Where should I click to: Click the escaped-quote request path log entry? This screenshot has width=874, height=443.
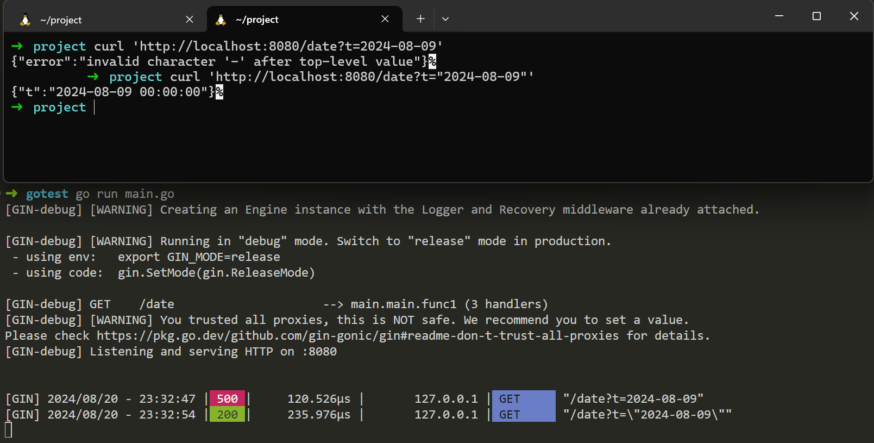(x=647, y=415)
